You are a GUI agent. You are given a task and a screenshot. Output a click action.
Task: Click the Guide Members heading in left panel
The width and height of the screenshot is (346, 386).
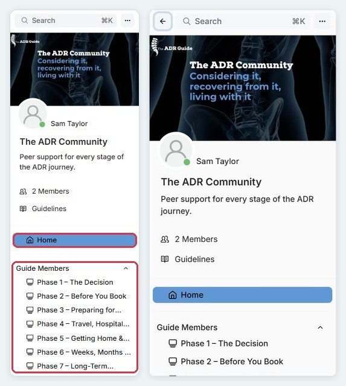[x=42, y=268]
